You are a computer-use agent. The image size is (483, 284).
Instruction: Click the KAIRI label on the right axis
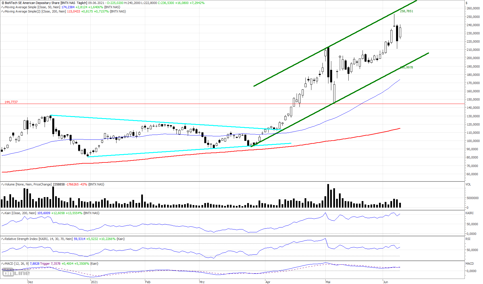(469, 213)
